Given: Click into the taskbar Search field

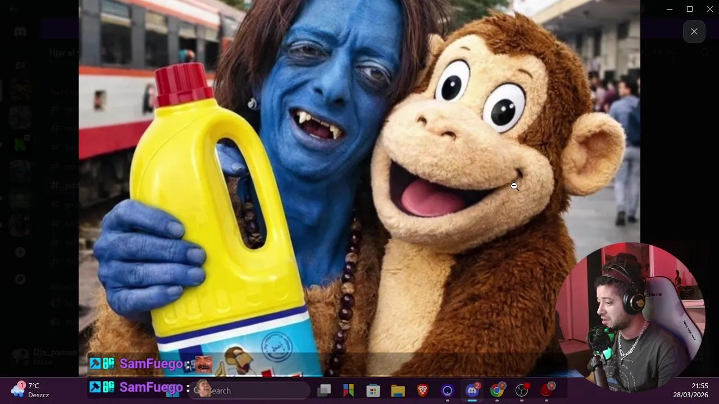Looking at the screenshot, I should [x=250, y=391].
